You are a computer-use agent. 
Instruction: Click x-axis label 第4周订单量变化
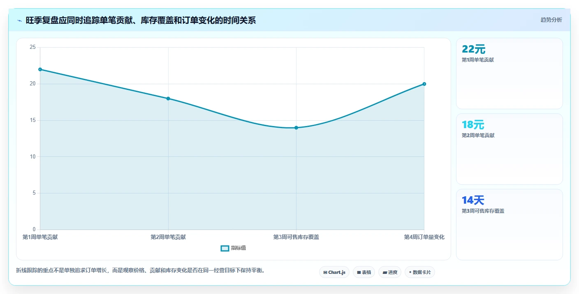point(424,237)
